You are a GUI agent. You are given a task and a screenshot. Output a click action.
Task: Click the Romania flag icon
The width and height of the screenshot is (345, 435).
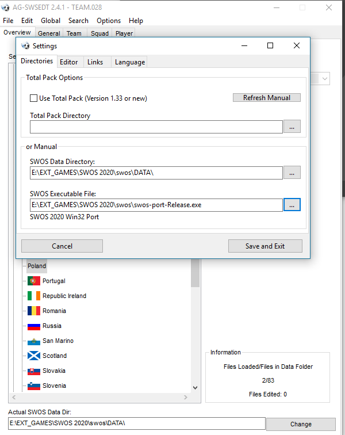click(33, 311)
